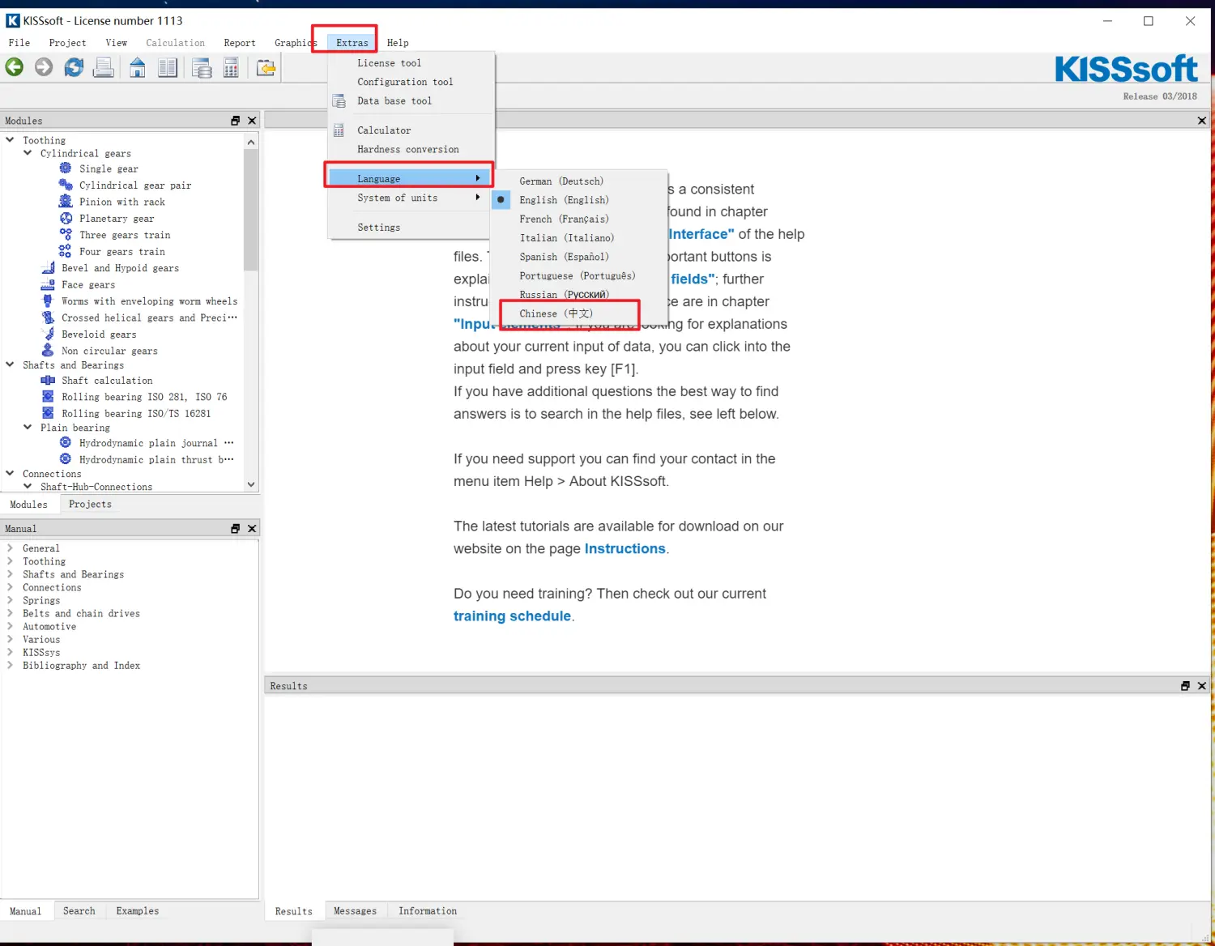Click the Bevel and Hypoid gears icon
The height and width of the screenshot is (946, 1215).
[48, 267]
